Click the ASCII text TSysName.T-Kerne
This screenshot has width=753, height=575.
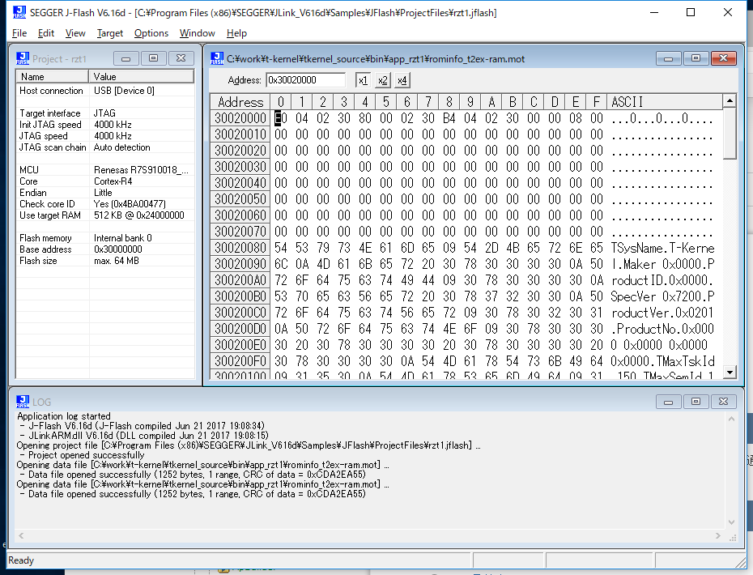(x=662, y=248)
